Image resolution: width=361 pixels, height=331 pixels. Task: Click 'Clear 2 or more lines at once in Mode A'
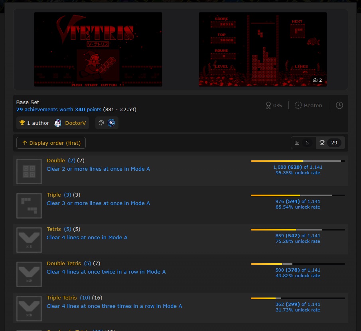point(98,169)
